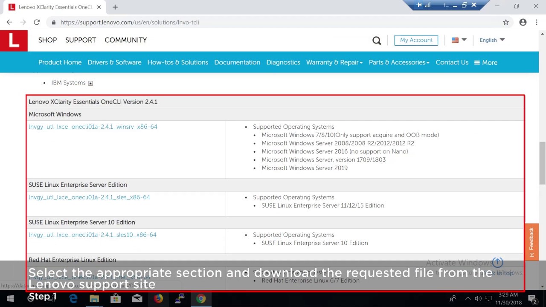The height and width of the screenshot is (307, 546).
Task: Click the browser back arrow
Action: [9, 22]
